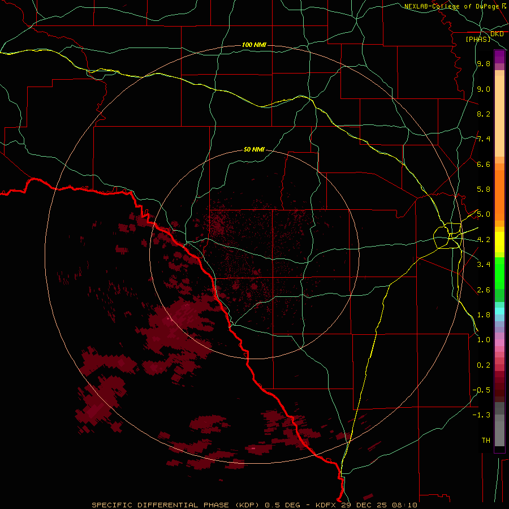Click the 1.0 value on color scale

(x=484, y=340)
